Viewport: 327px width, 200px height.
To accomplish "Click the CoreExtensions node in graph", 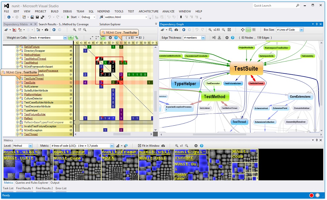I will 300,97.
